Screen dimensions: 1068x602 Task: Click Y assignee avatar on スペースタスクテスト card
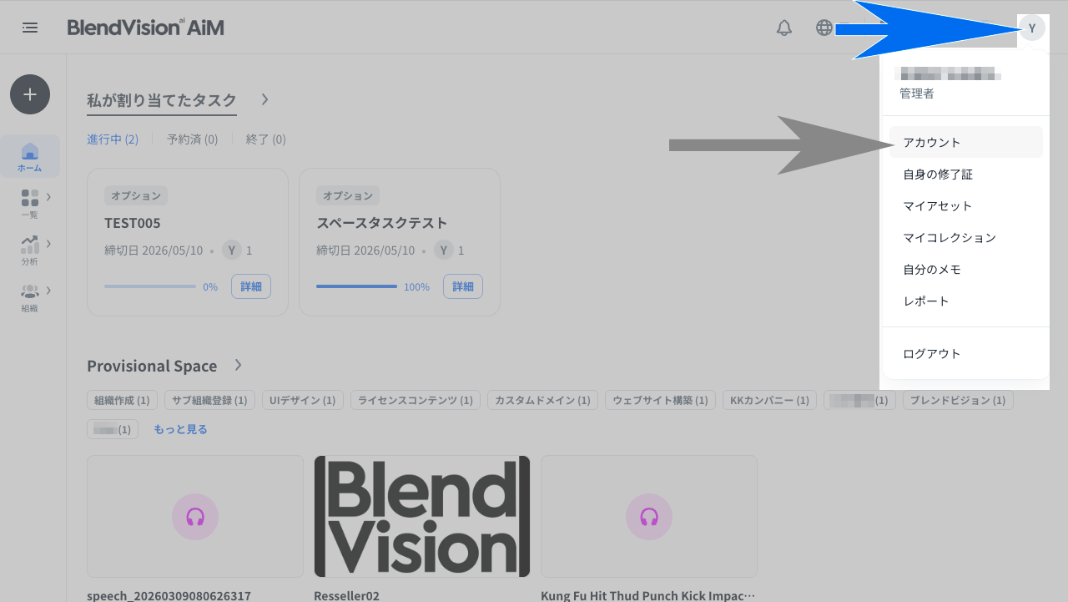click(444, 250)
